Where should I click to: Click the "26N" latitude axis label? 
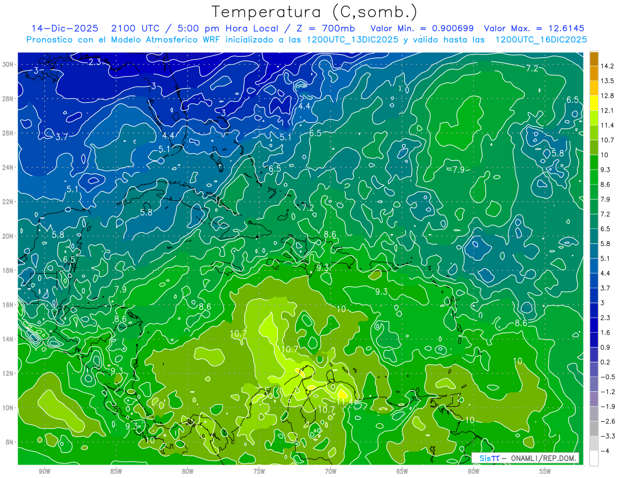coord(9,133)
